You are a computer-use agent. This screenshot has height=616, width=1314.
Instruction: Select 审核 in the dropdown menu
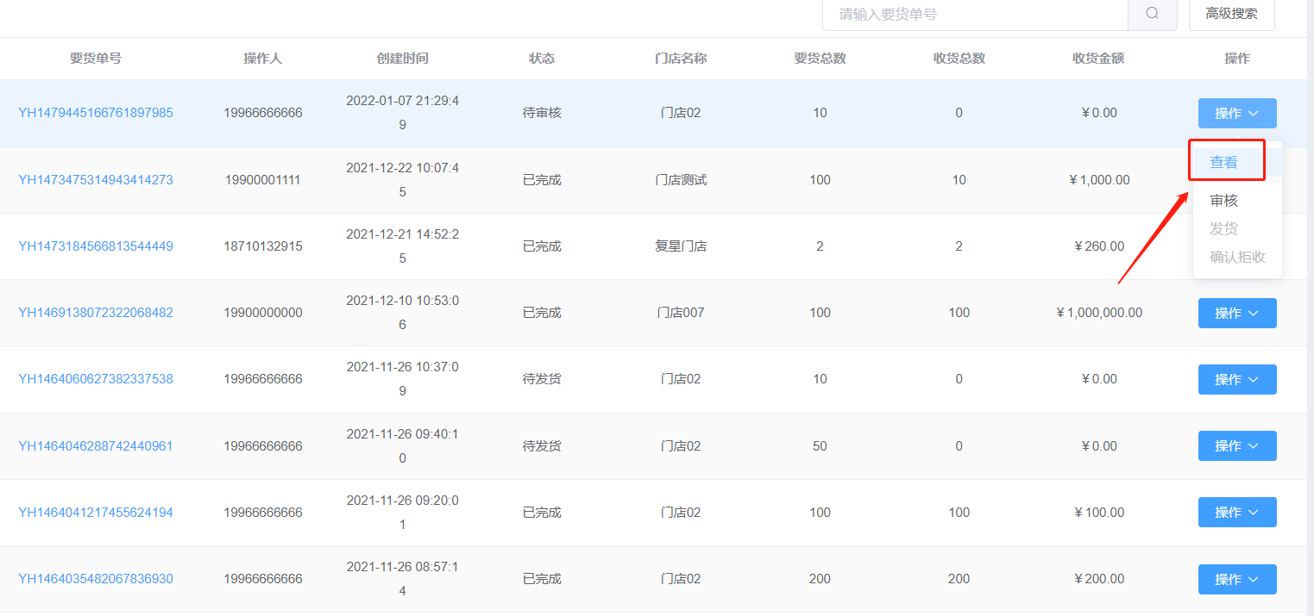[1223, 200]
